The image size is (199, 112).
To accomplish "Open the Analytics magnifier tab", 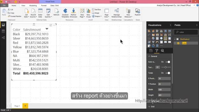I will point(162,51).
